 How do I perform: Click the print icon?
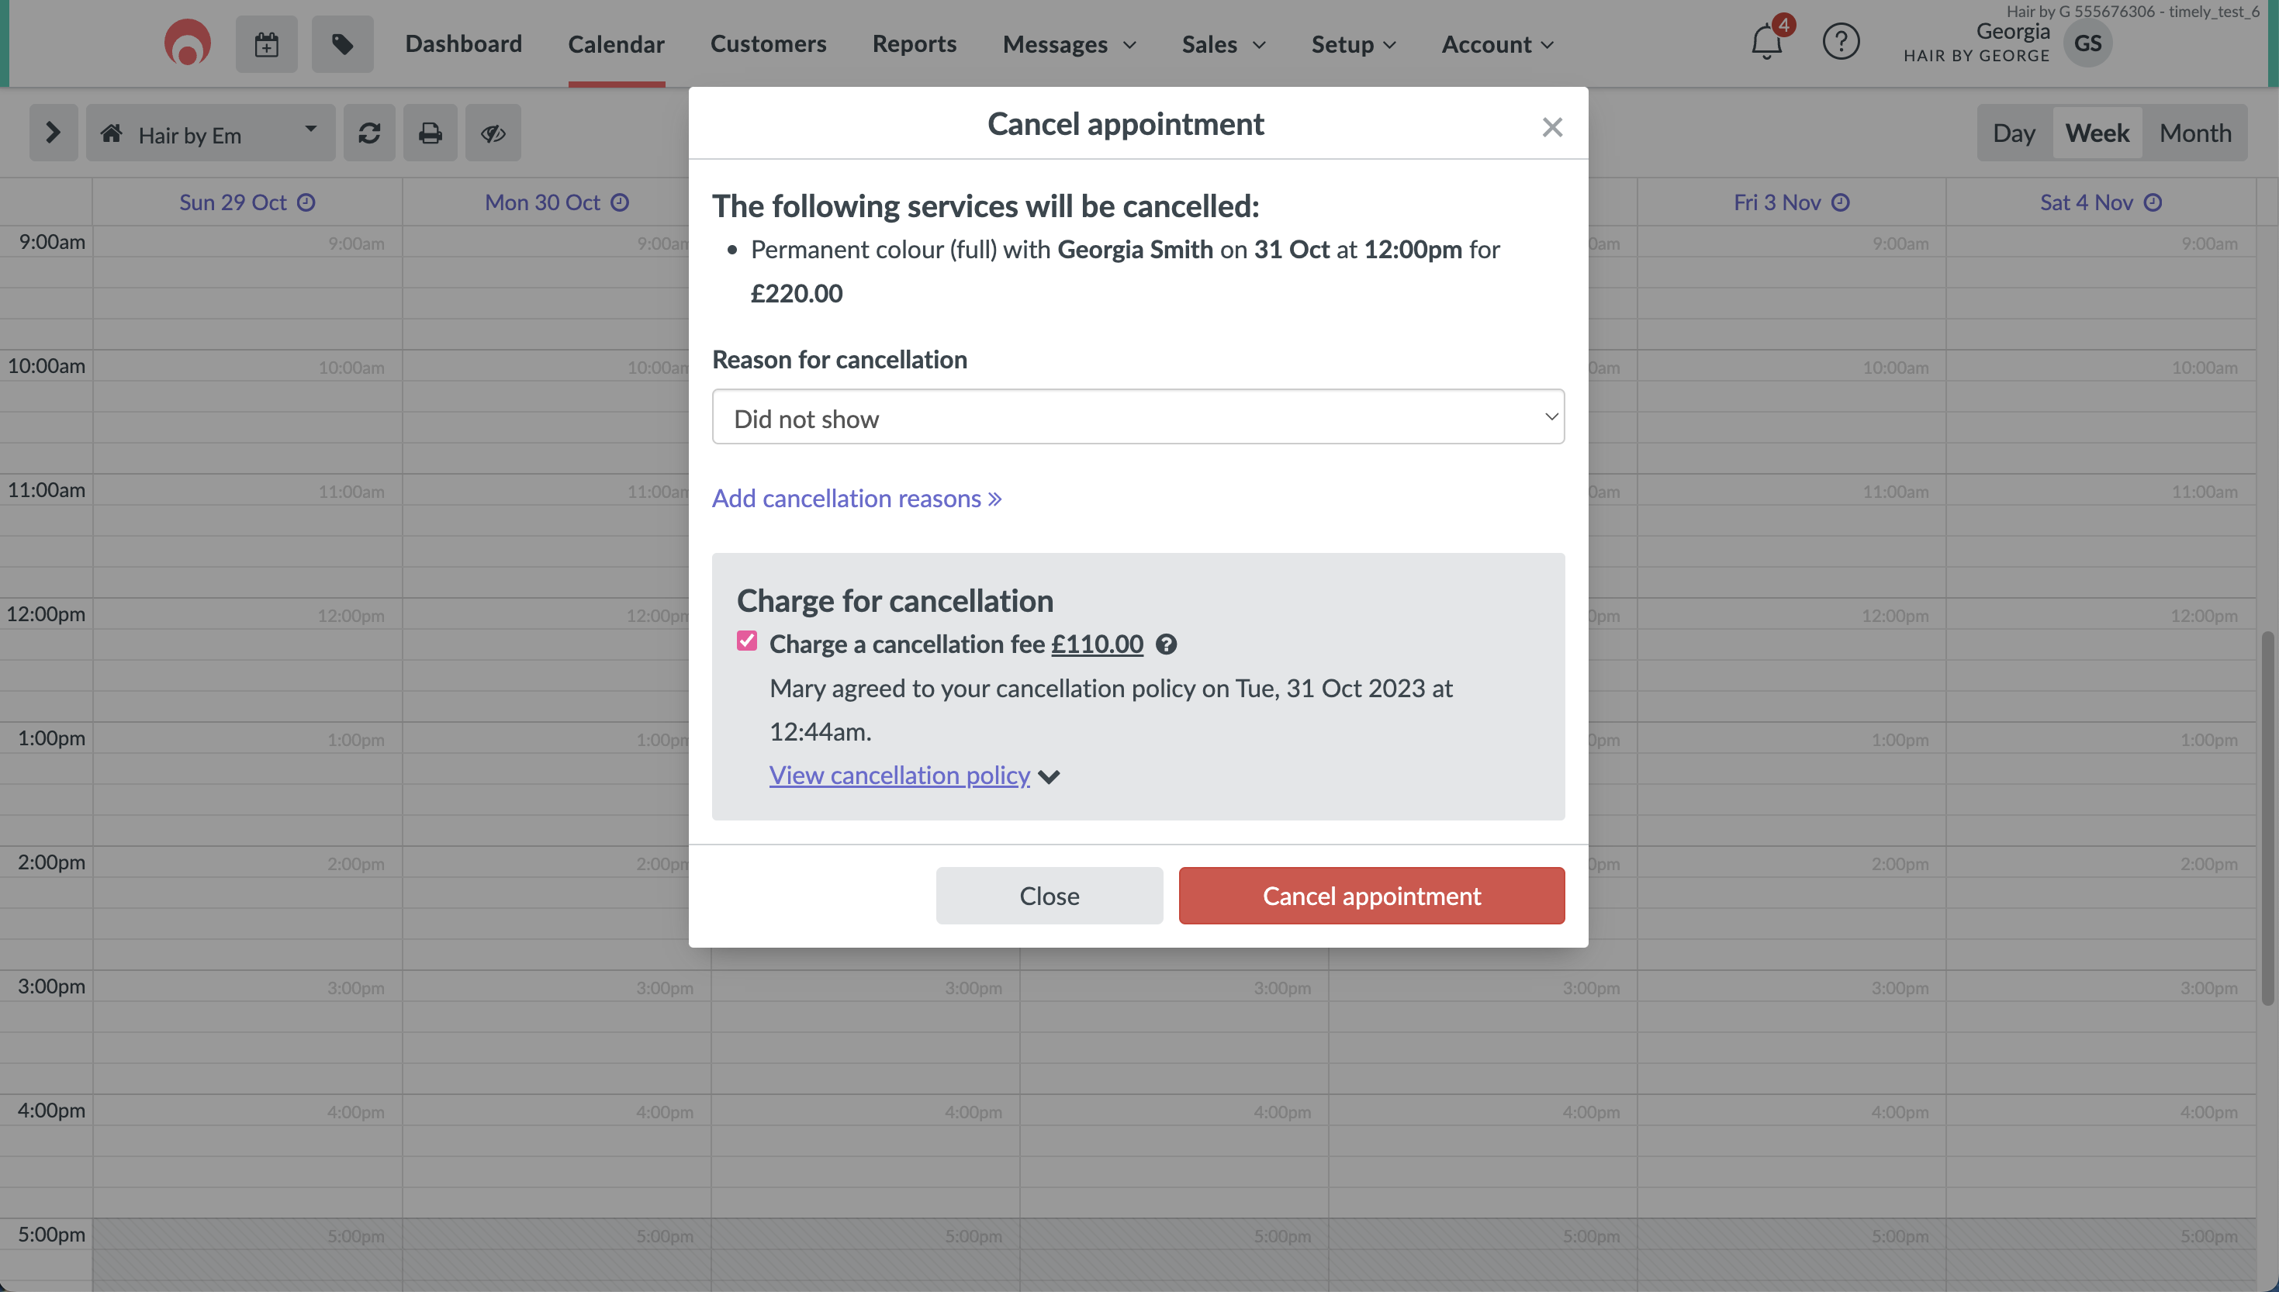click(x=431, y=131)
